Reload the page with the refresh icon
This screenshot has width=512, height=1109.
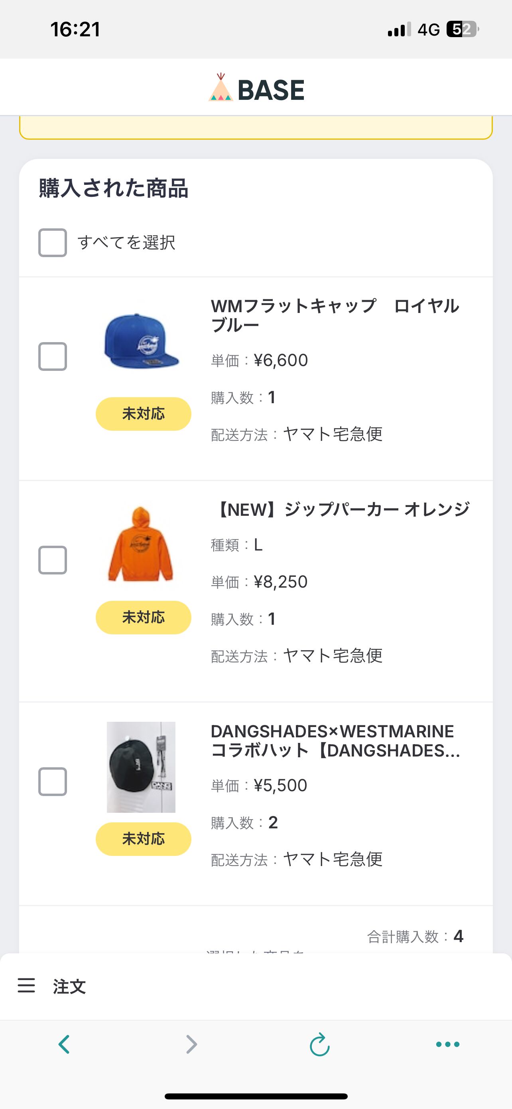(x=319, y=1044)
